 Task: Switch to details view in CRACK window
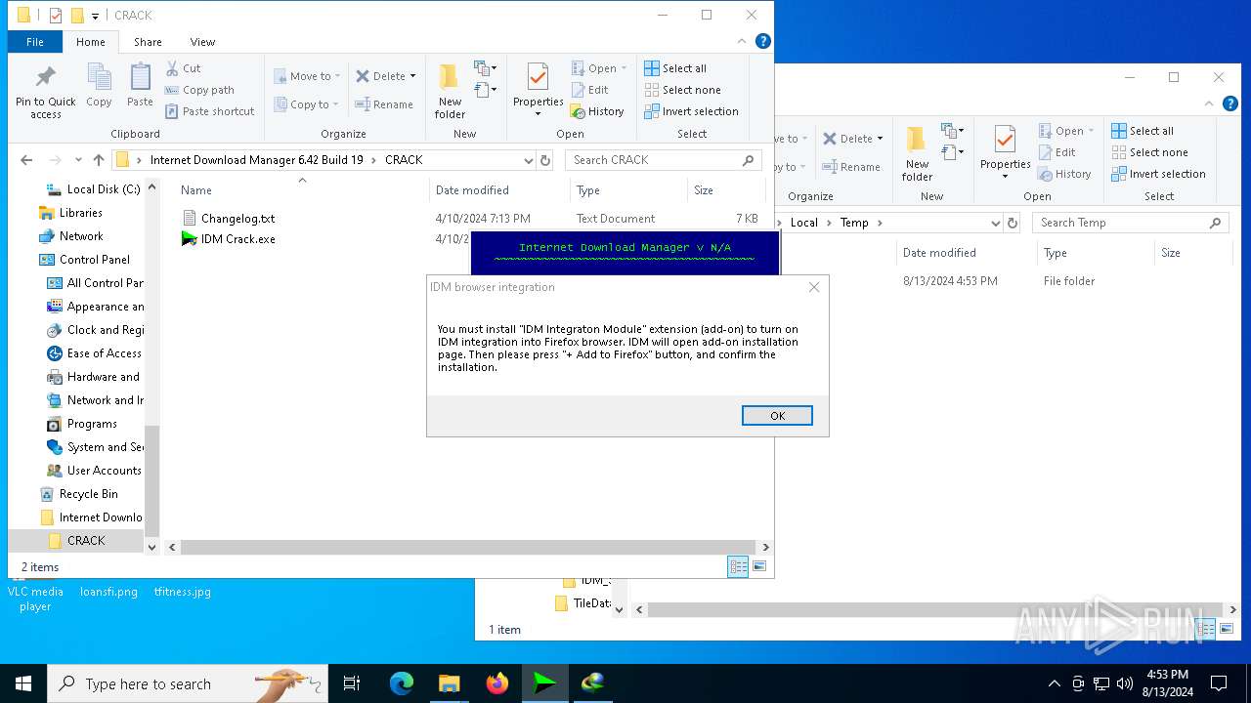coord(739,566)
